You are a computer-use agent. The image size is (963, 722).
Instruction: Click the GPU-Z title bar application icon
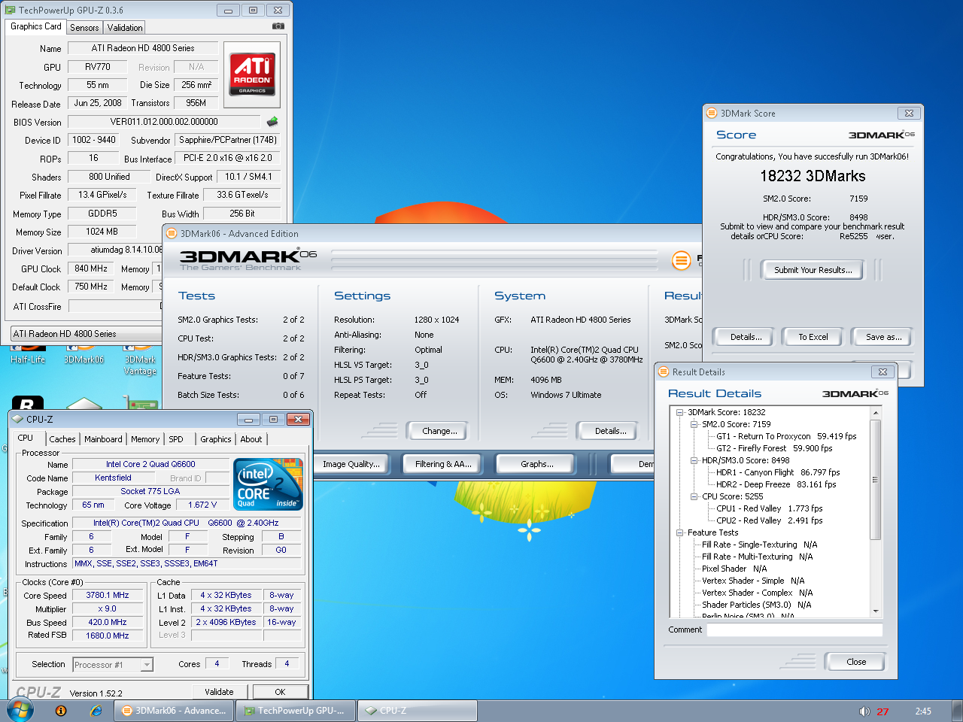click(10, 10)
